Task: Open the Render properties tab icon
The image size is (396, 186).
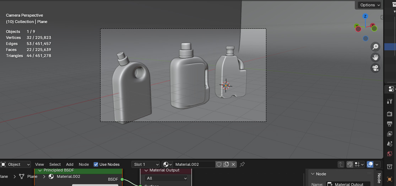Action: point(390,114)
